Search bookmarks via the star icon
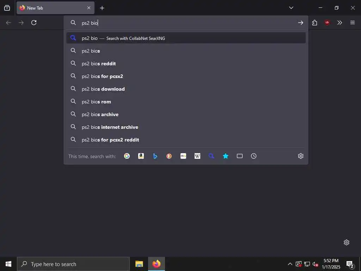Image resolution: width=361 pixels, height=271 pixels. (226, 156)
